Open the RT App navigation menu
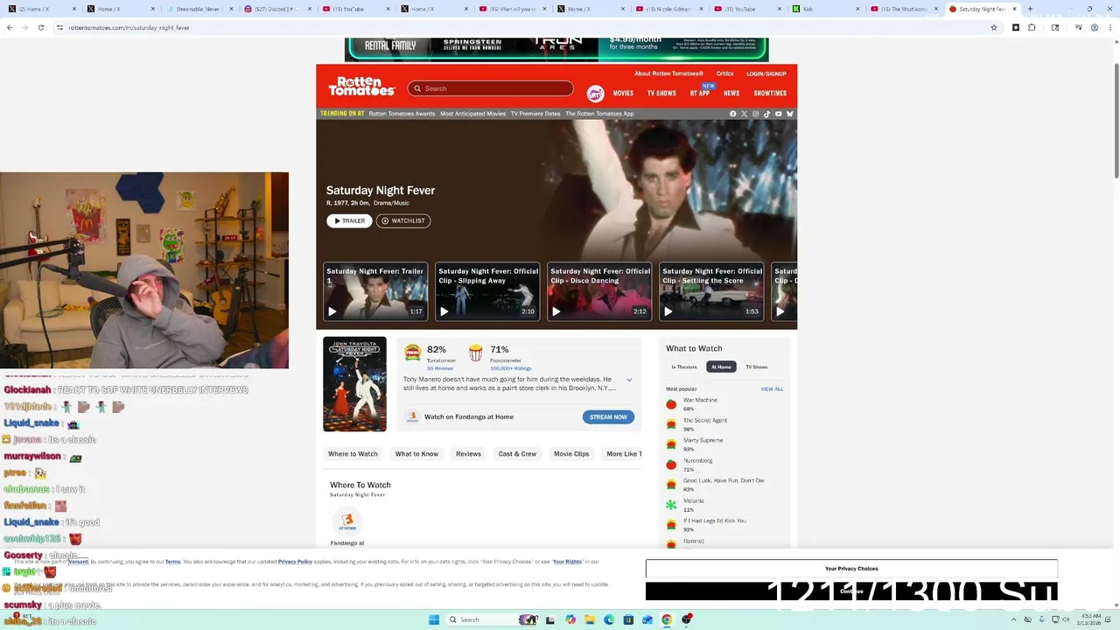The height and width of the screenshot is (630, 1120). (700, 94)
